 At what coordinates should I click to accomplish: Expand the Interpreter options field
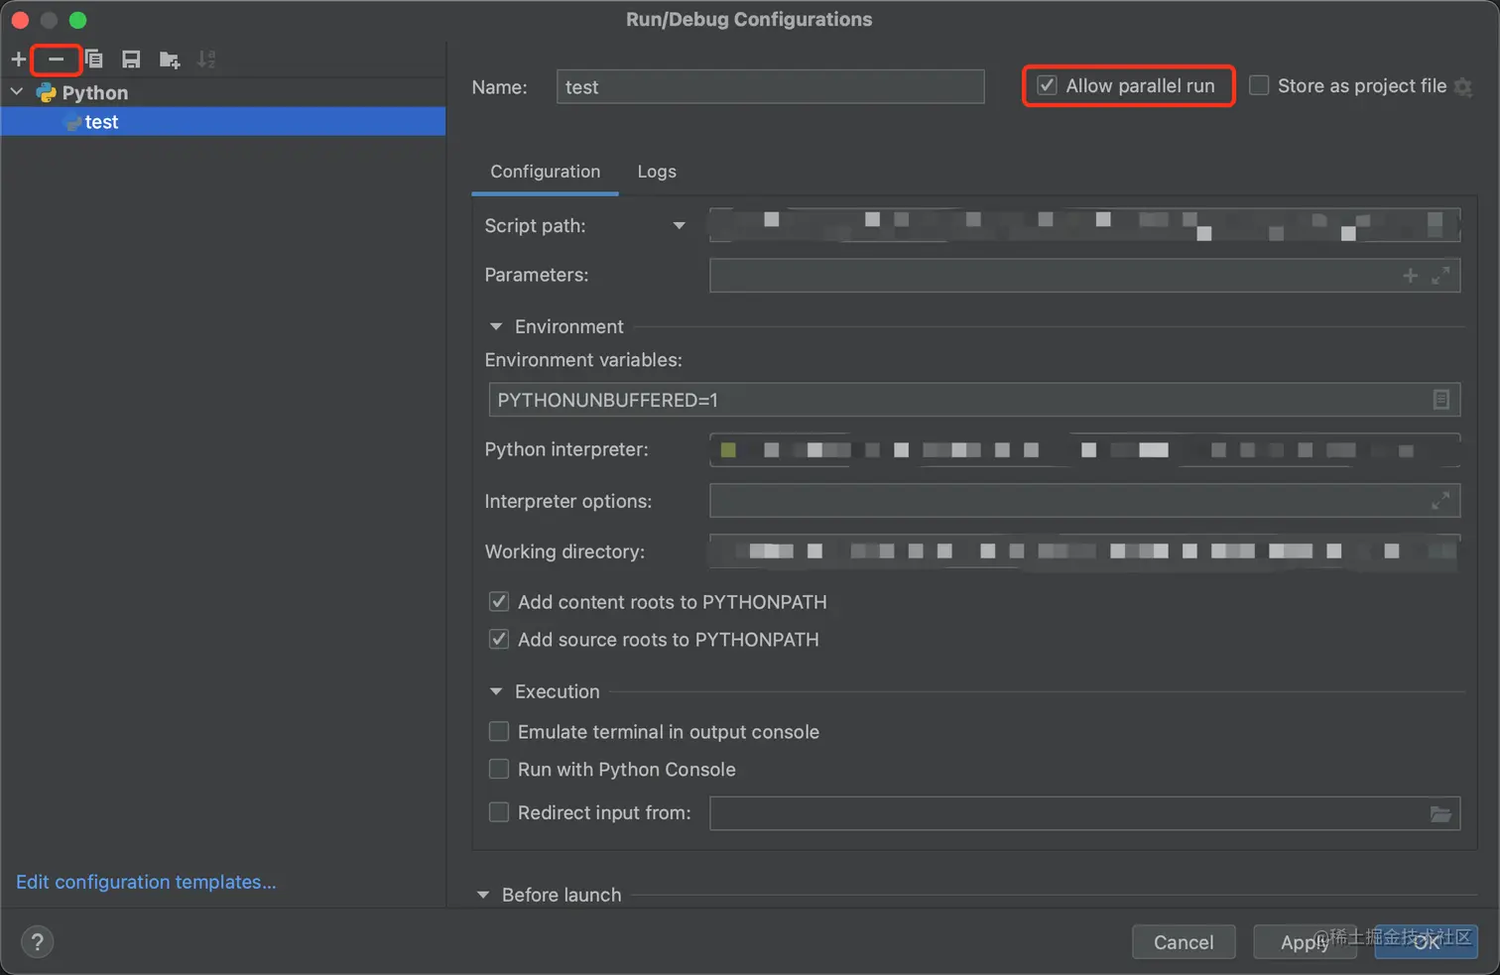[x=1440, y=501]
